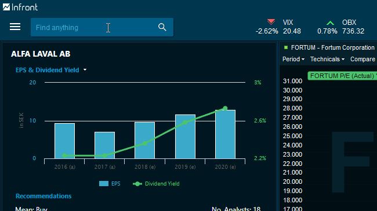Image resolution: width=377 pixels, height=211 pixels.
Task: Toggle Dividend Yield series in legend
Action: 156,184
